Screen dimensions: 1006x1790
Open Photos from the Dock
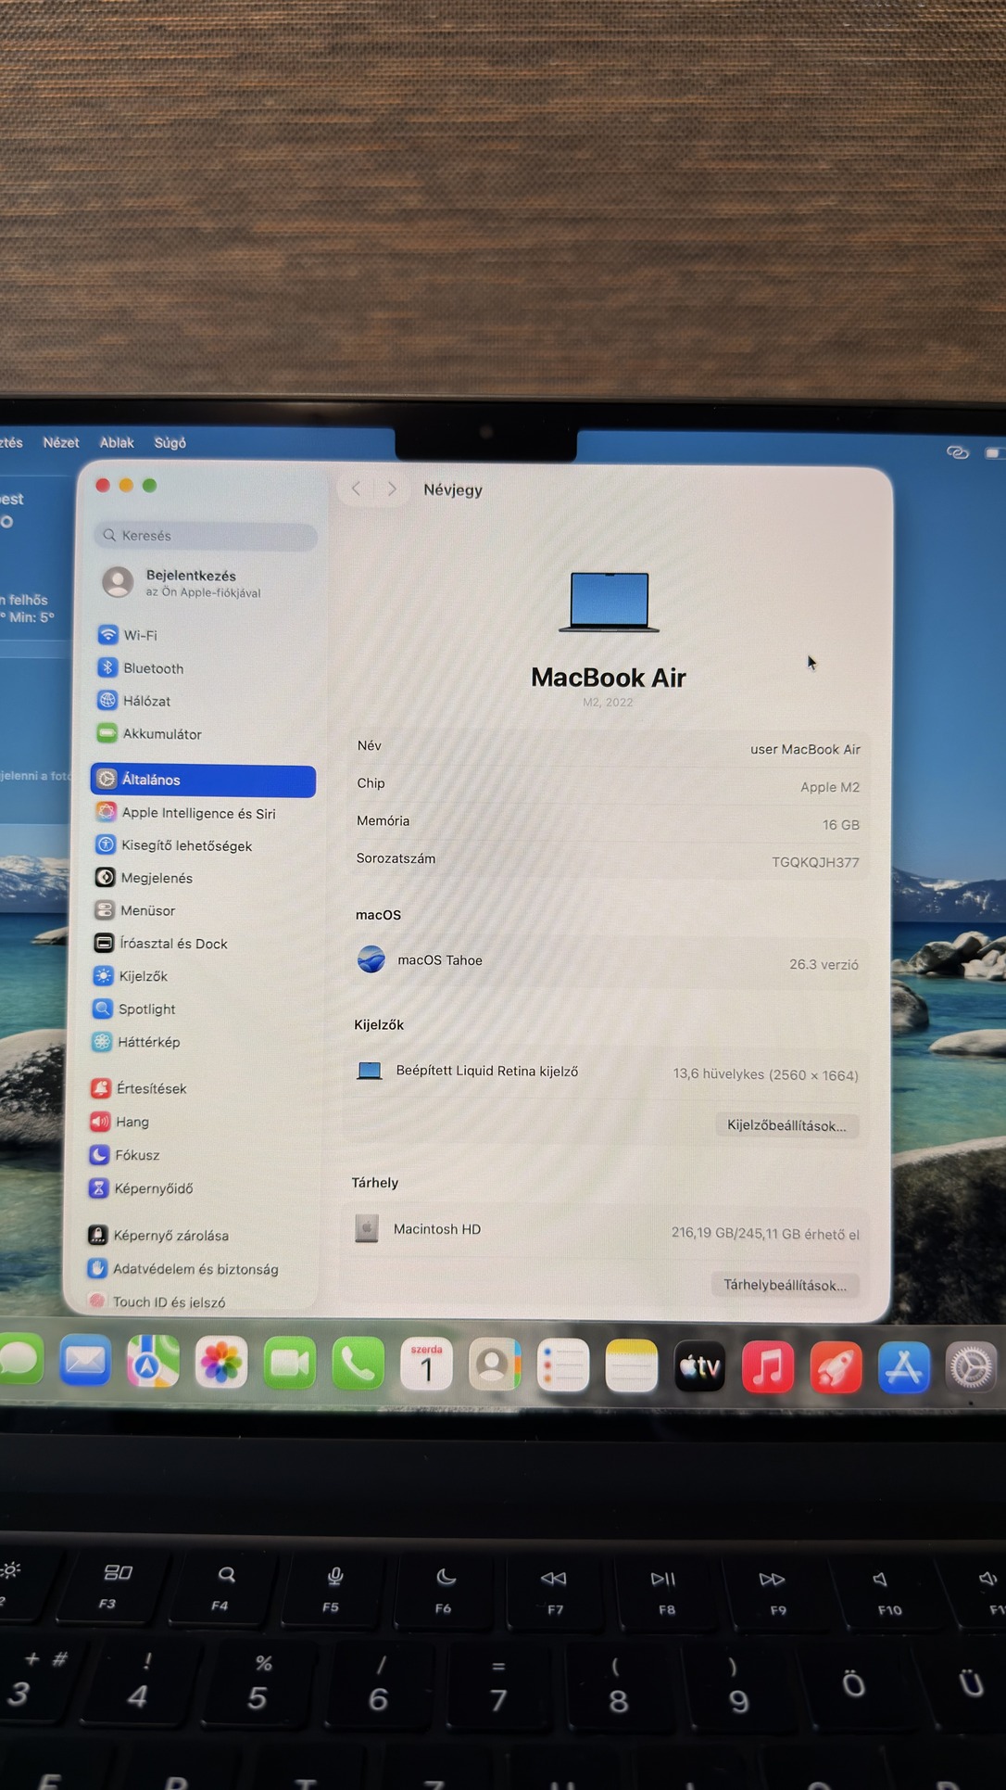[221, 1364]
